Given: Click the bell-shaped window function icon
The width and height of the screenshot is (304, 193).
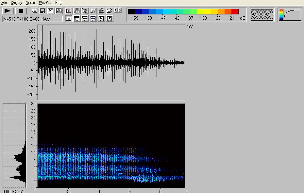Looking at the screenshot, I should coord(59,11).
